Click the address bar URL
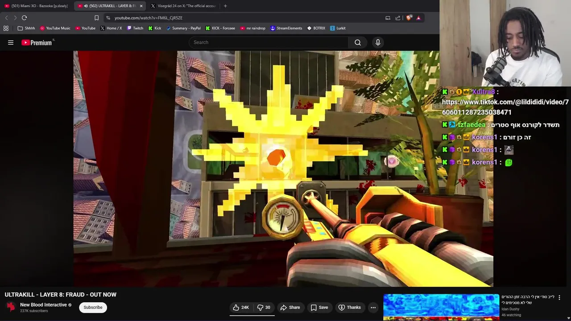Viewport: 571px width, 321px height. tap(149, 18)
